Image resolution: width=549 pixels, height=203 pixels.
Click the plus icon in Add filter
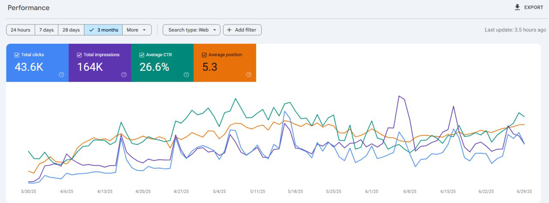click(x=229, y=30)
